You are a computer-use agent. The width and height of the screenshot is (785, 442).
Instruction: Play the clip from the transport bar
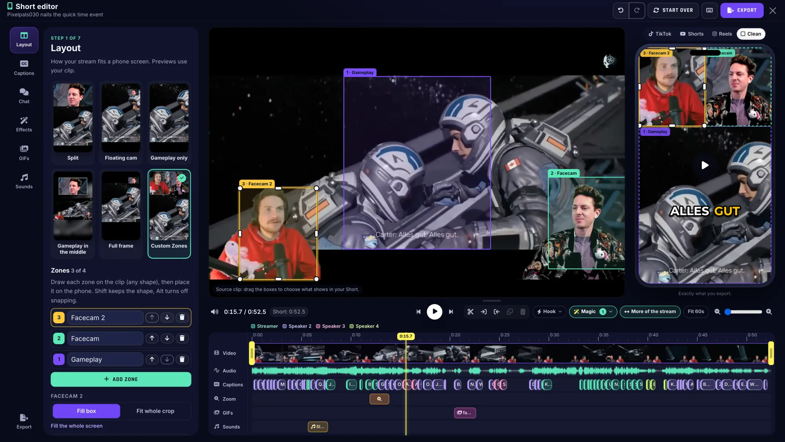click(x=434, y=312)
